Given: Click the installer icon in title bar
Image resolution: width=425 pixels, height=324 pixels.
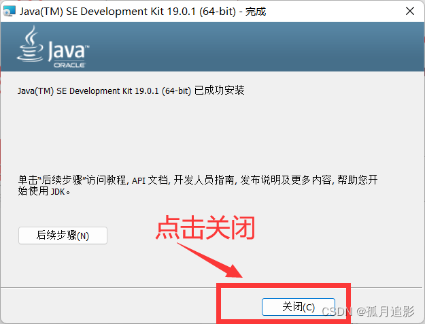Looking at the screenshot, I should [10, 11].
